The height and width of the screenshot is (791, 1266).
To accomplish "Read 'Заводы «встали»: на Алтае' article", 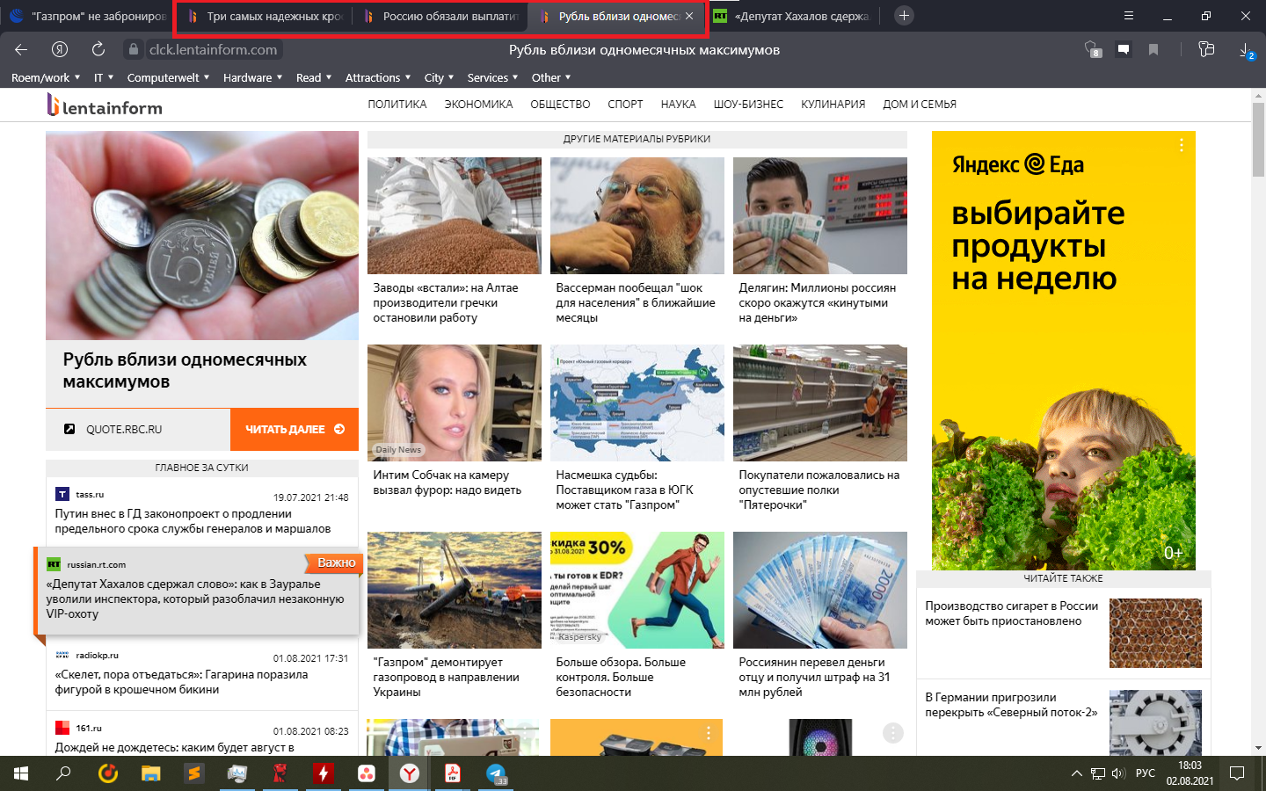I will [x=446, y=302].
